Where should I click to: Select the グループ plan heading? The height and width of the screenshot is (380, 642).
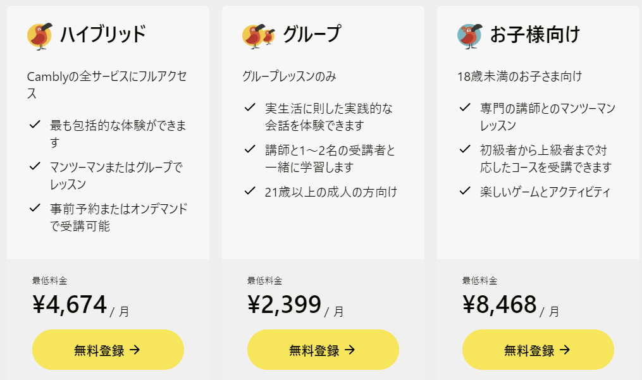click(312, 34)
